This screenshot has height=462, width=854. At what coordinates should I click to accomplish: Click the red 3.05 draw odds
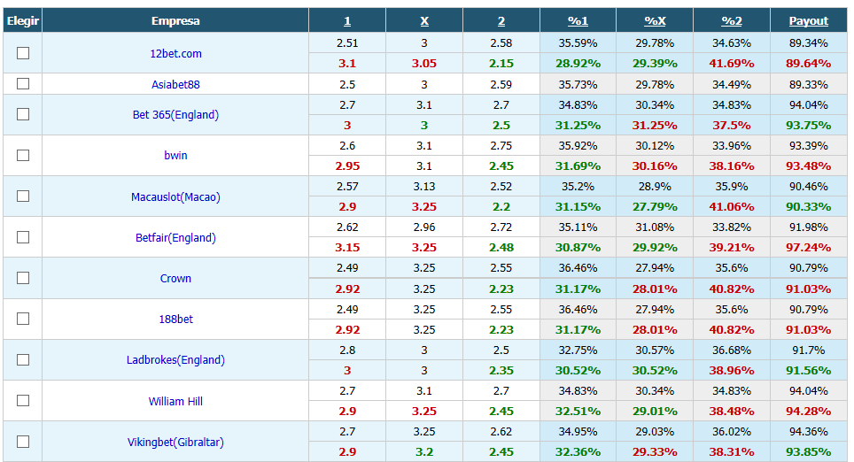point(424,63)
